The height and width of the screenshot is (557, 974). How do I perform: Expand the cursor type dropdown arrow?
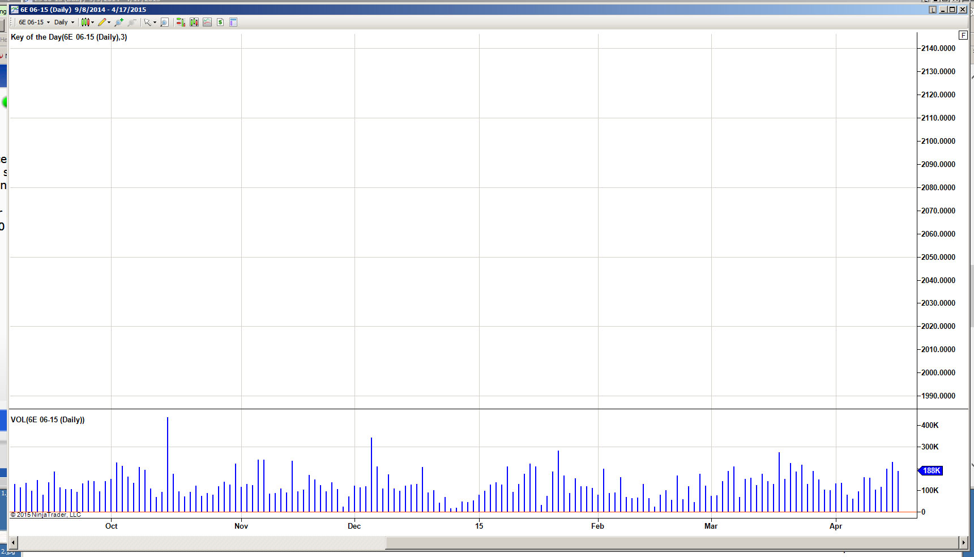point(155,23)
